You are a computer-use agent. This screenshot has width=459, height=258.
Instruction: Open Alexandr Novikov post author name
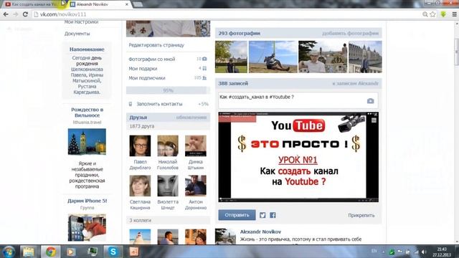coord(260,231)
